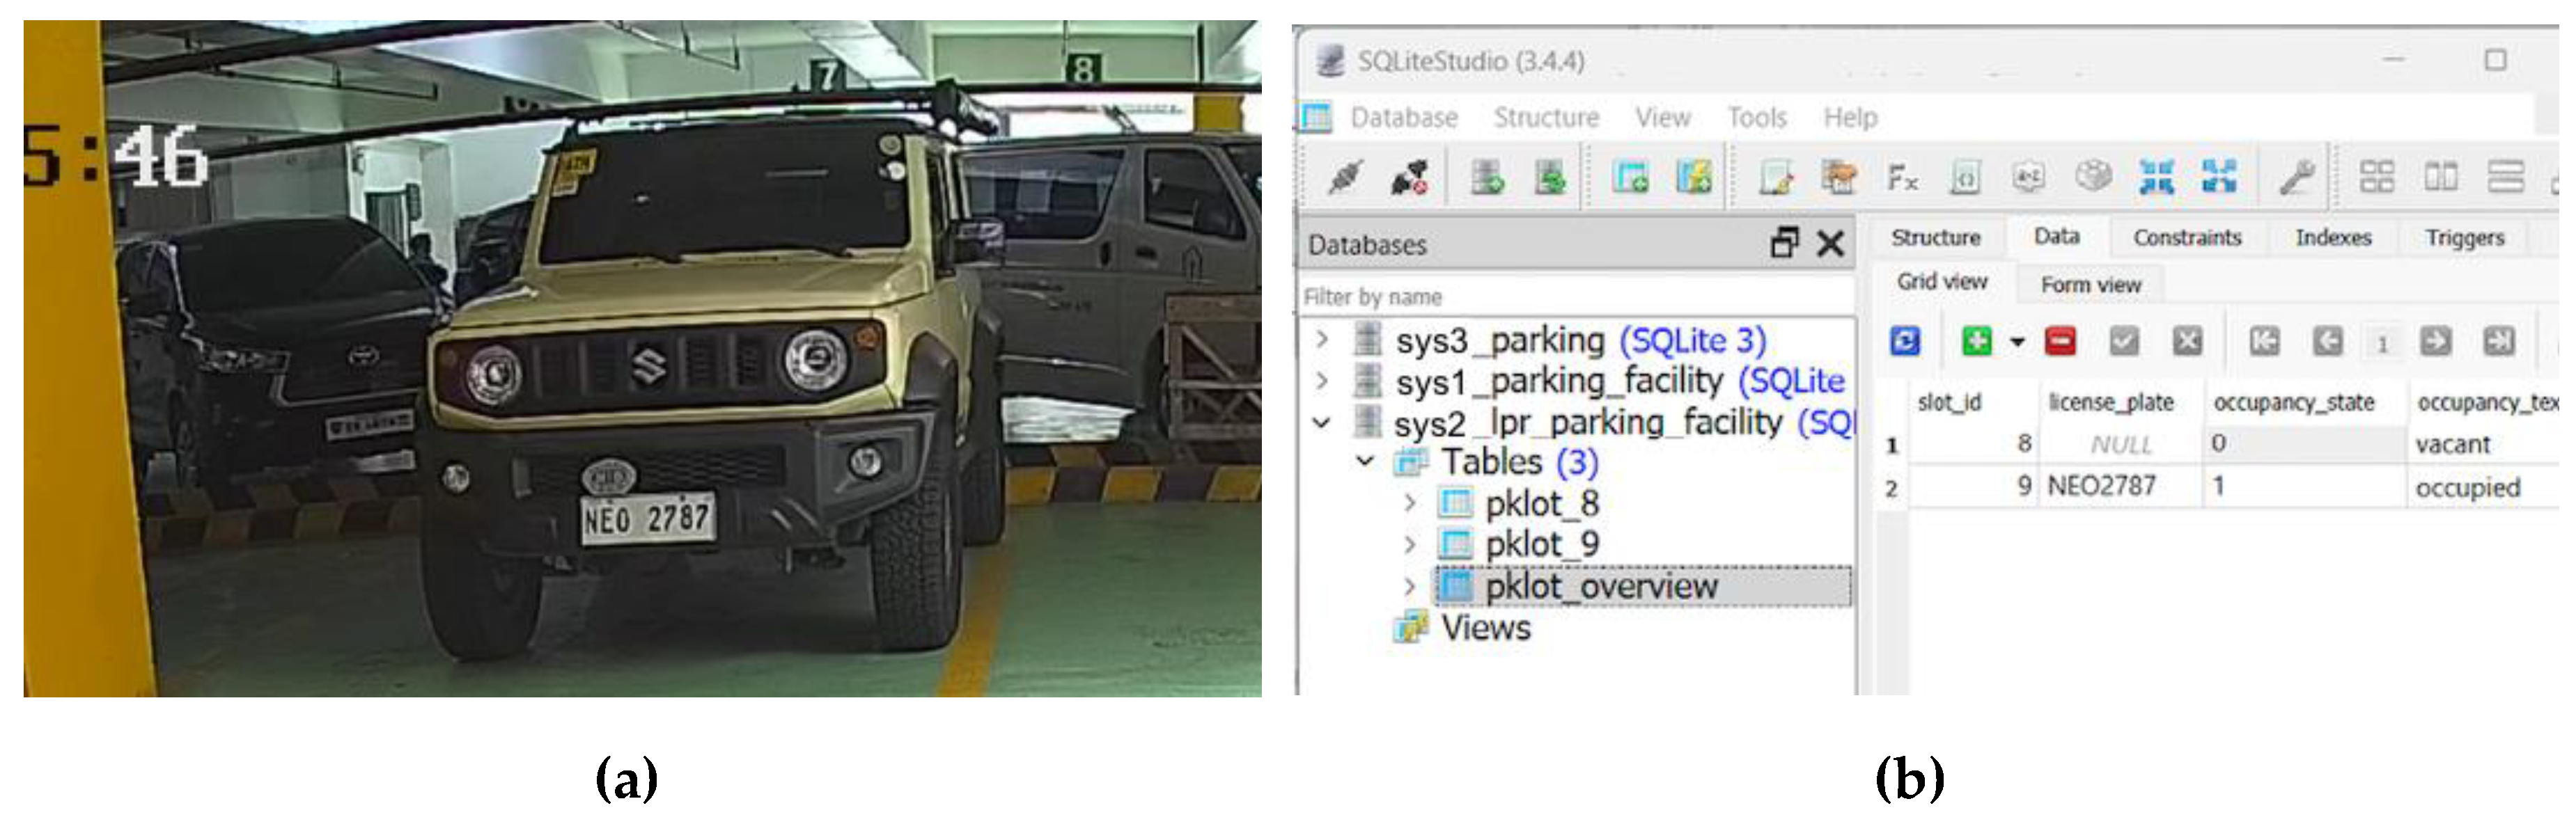The image size is (2576, 831).
Task: Click the red delete row button
Action: 2060,342
